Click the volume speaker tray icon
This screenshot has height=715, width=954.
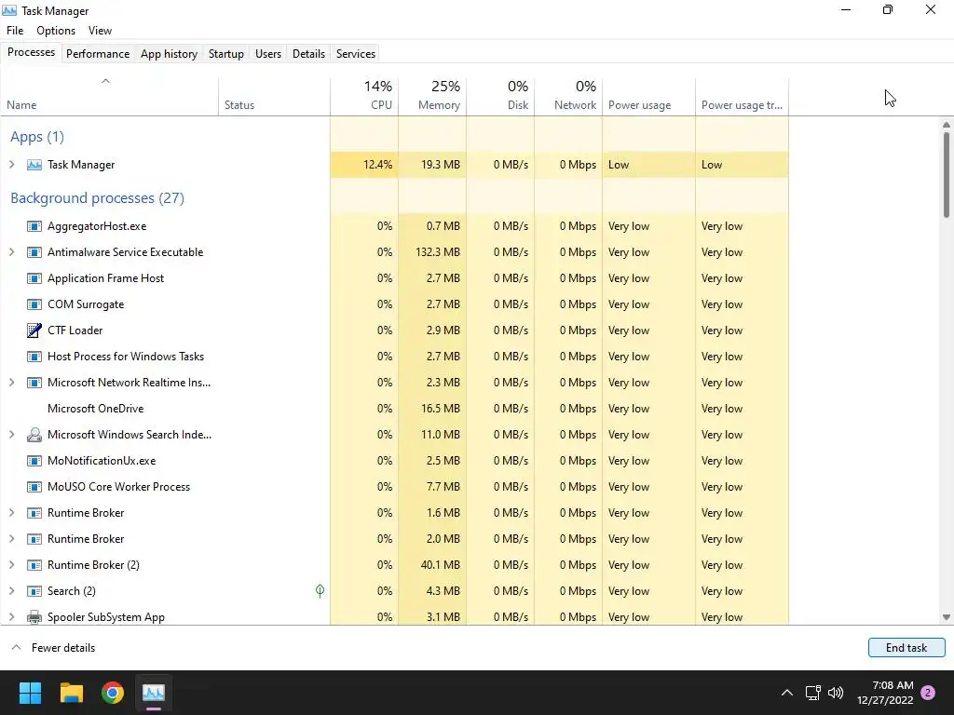[x=836, y=693]
